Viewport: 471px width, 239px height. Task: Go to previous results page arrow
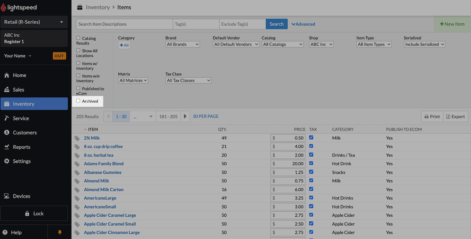(108, 116)
